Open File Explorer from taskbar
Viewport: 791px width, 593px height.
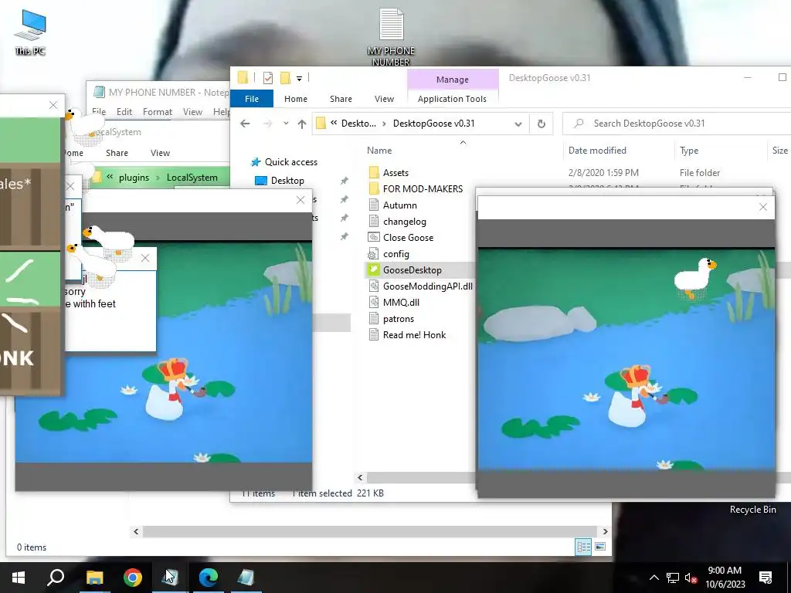tap(94, 578)
